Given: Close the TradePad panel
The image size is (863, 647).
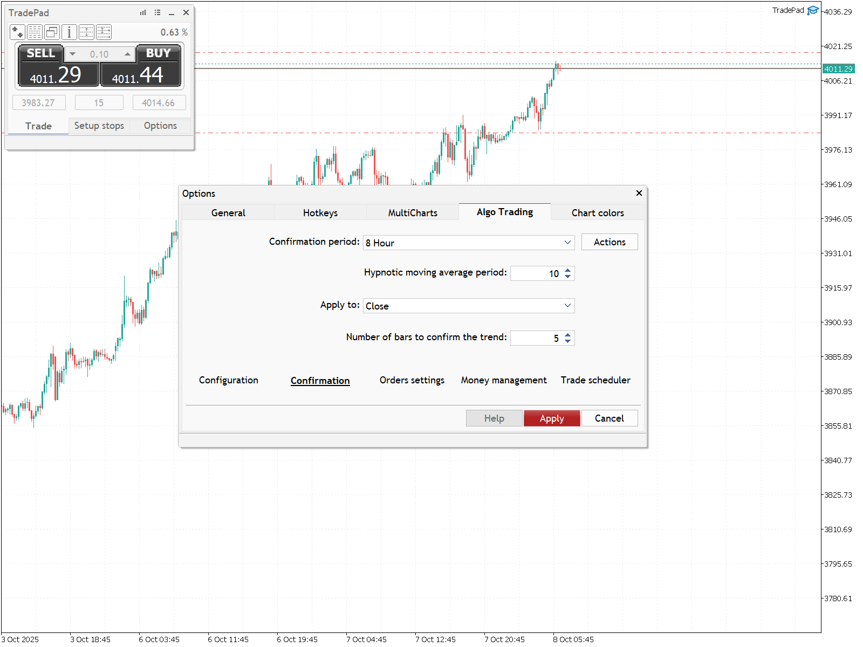Looking at the screenshot, I should coord(186,12).
